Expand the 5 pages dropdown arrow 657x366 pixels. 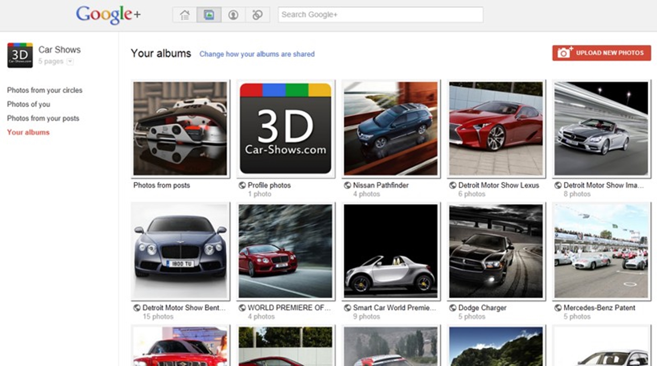pos(70,62)
